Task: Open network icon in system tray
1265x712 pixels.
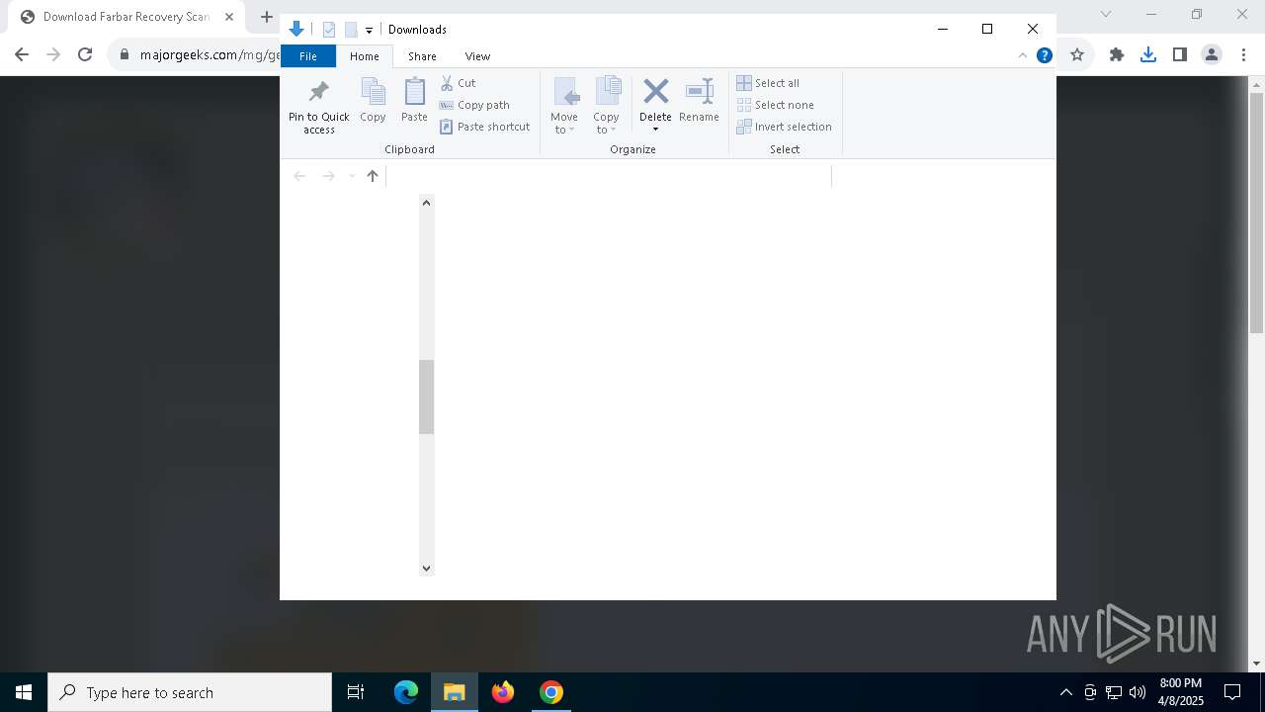Action: (x=1114, y=692)
